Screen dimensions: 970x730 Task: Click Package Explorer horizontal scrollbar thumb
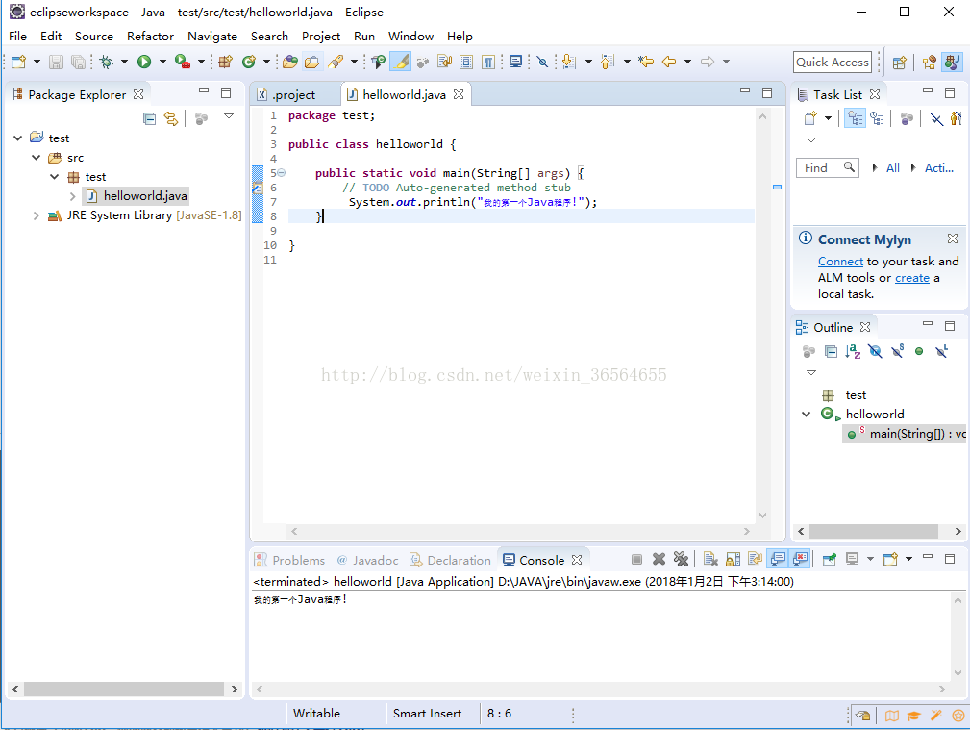pyautogui.click(x=124, y=689)
